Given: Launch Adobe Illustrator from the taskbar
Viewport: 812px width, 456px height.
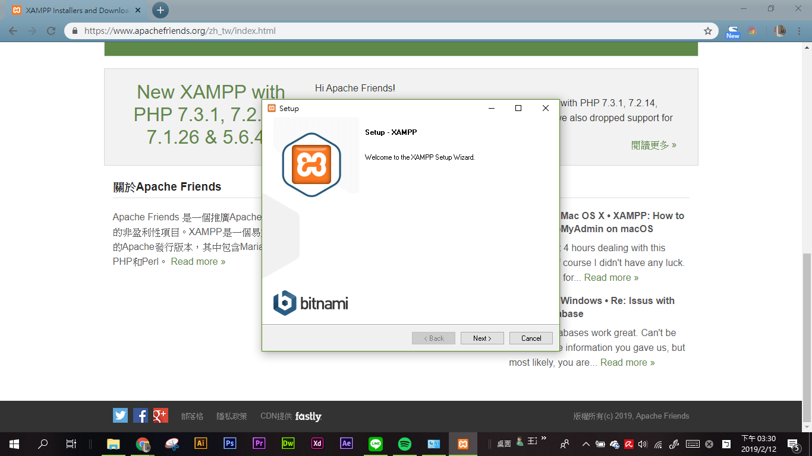Looking at the screenshot, I should [x=201, y=444].
